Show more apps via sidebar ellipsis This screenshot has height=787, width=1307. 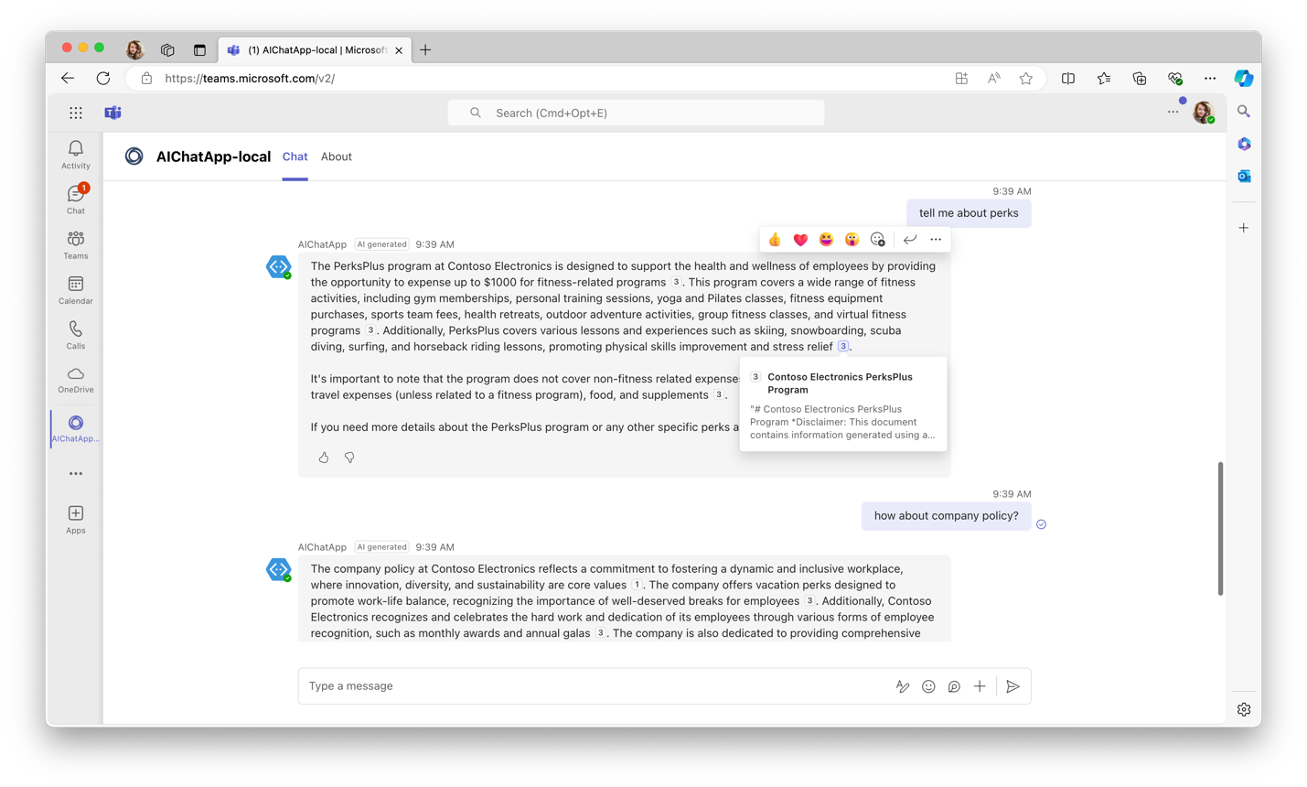coord(76,474)
